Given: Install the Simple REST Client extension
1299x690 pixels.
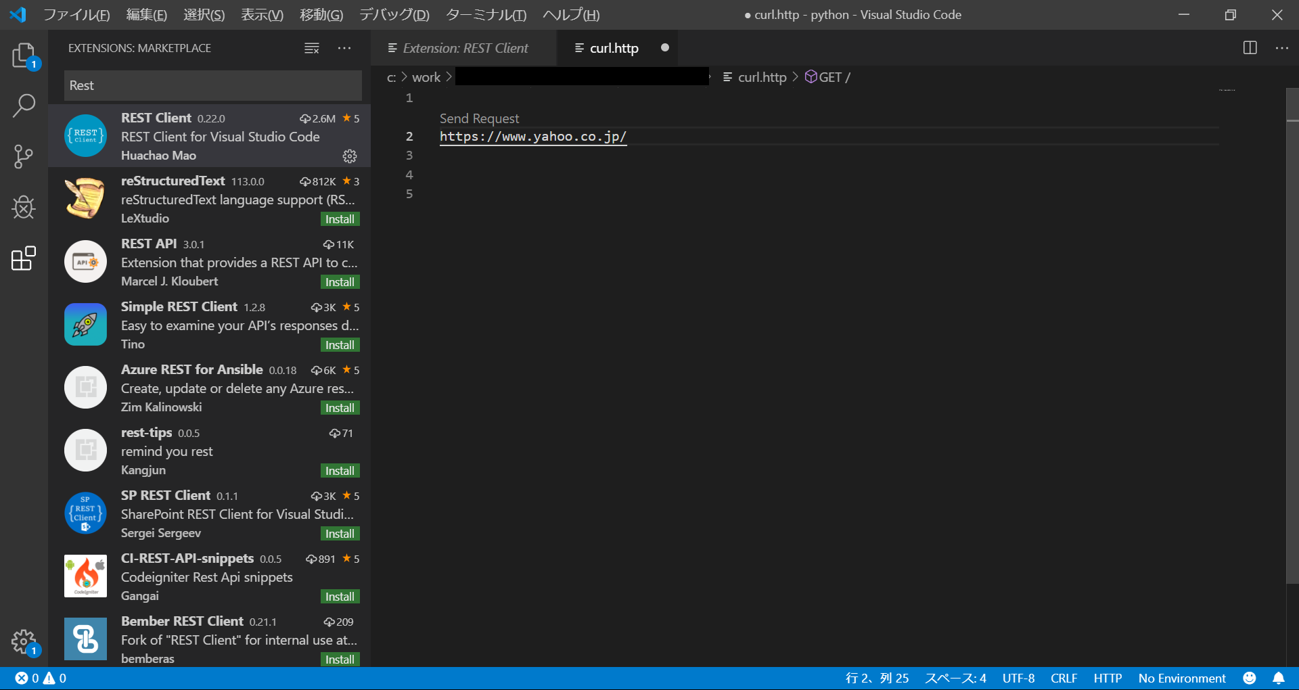Looking at the screenshot, I should [x=340, y=345].
